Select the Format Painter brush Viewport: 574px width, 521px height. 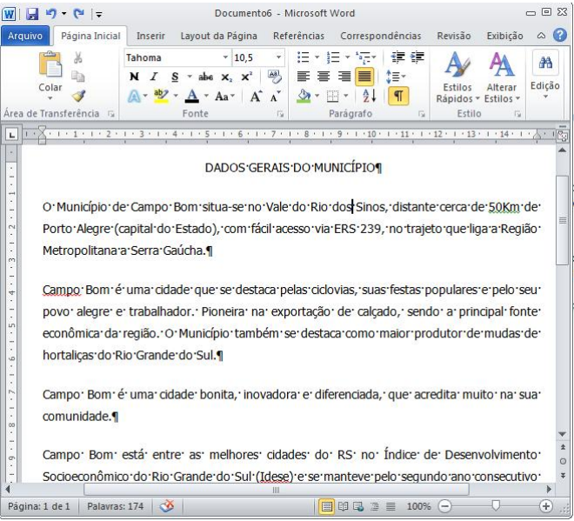click(x=78, y=96)
